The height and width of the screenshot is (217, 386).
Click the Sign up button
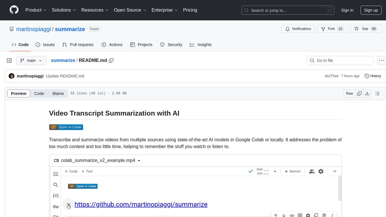(x=371, y=10)
